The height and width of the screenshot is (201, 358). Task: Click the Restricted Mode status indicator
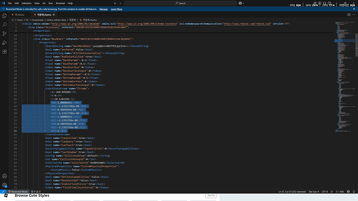[x=18, y=192]
